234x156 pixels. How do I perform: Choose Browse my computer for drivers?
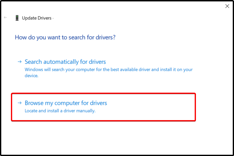pos(66,103)
